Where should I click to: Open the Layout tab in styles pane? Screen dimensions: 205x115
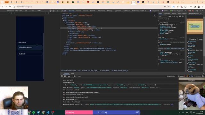click(174, 13)
